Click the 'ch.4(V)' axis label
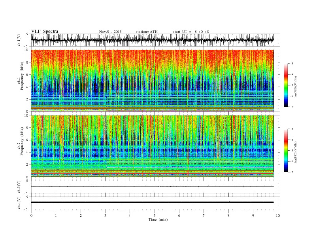The image size is (313, 242). [x=19, y=203]
